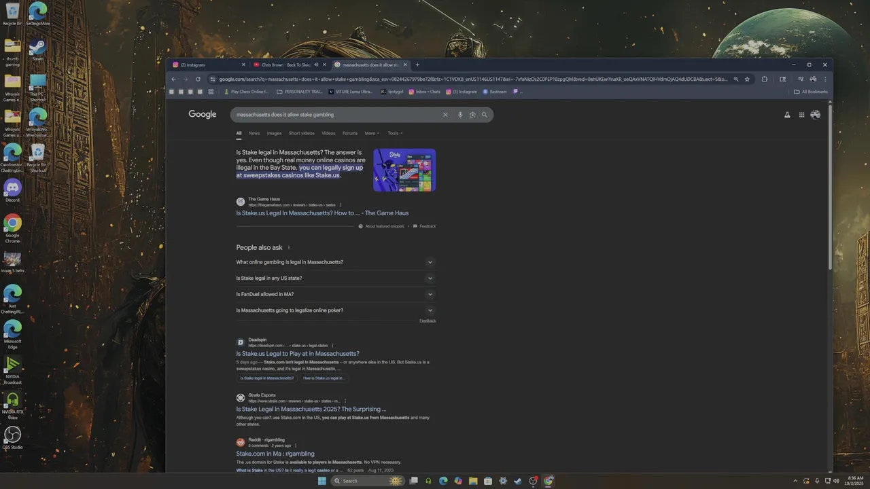Expand 'Is Stake legal in any US state?'
Image resolution: width=870 pixels, height=489 pixels.
[x=335, y=278]
